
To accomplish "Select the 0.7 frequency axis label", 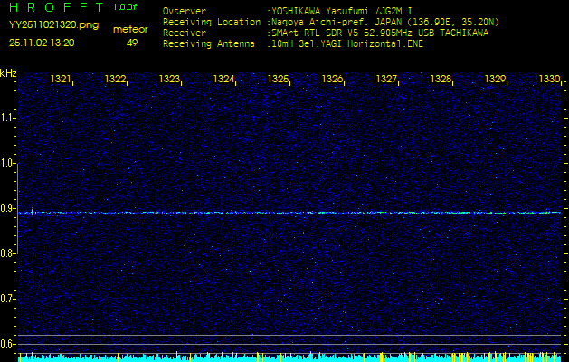I will tap(8, 299).
